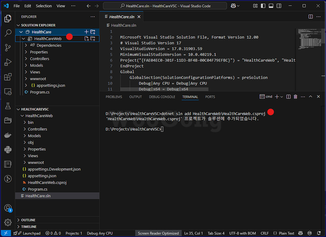Open the Edit menu
326x237 pixels.
tap(28, 6)
